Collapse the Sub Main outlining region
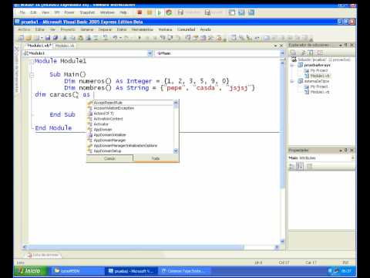 point(32,75)
